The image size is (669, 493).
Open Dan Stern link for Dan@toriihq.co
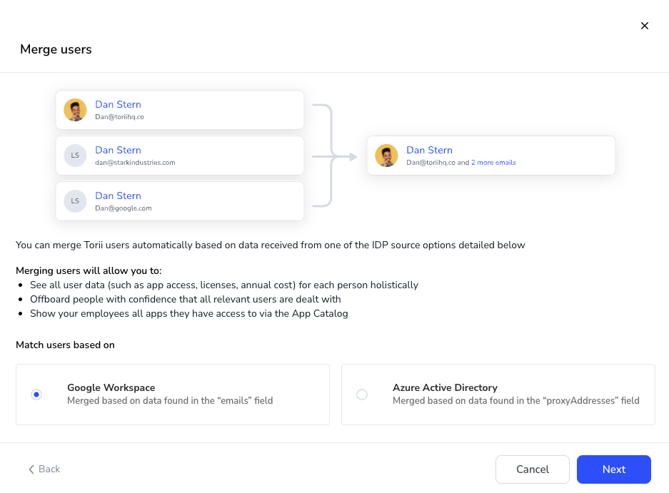118,104
